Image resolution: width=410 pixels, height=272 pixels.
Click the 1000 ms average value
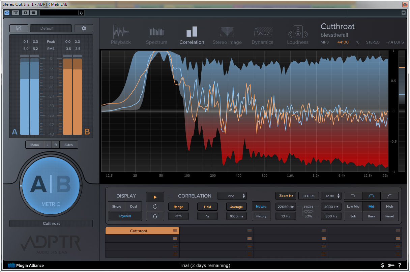(236, 216)
